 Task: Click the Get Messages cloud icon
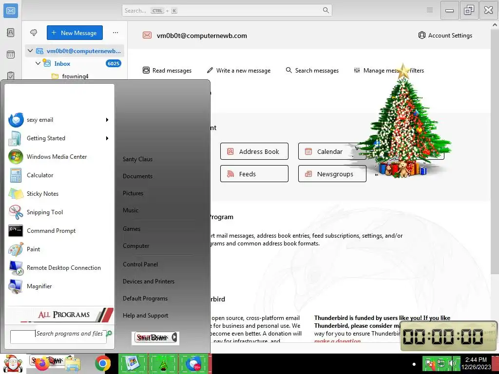(34, 33)
